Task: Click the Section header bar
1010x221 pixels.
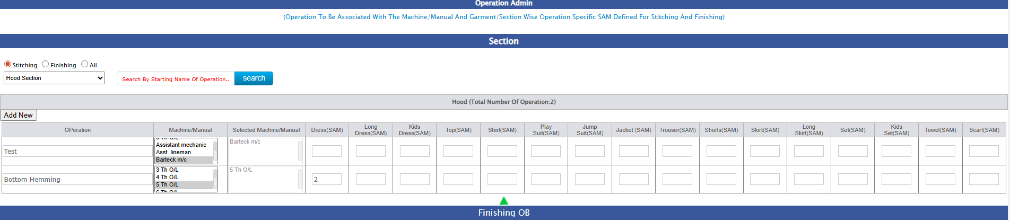Action: click(504, 41)
